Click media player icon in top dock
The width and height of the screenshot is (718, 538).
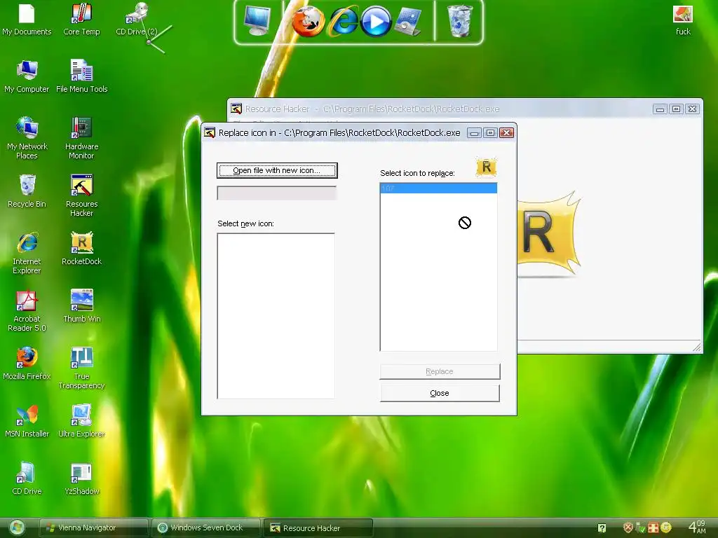pyautogui.click(x=376, y=22)
